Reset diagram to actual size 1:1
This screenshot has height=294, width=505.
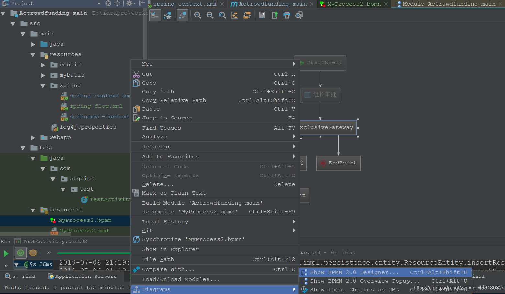[222, 15]
